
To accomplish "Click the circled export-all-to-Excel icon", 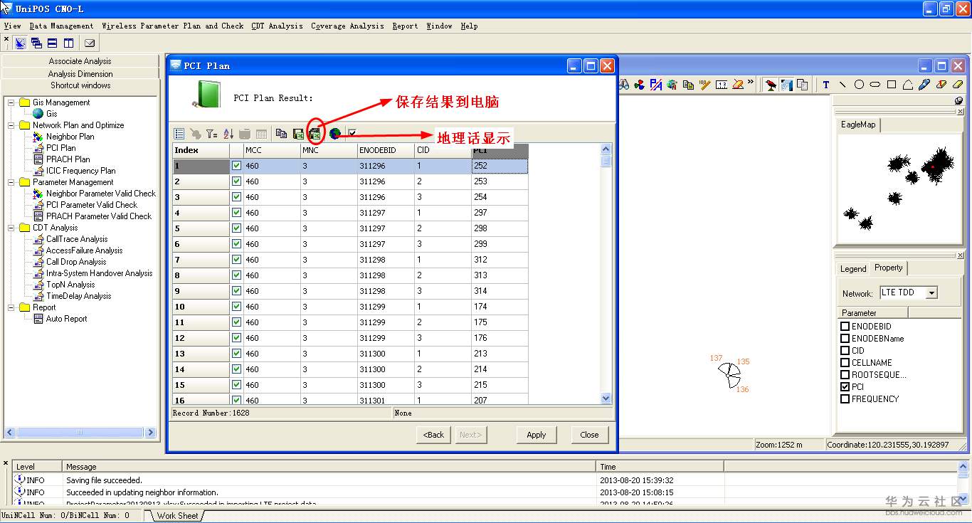I will pos(315,133).
